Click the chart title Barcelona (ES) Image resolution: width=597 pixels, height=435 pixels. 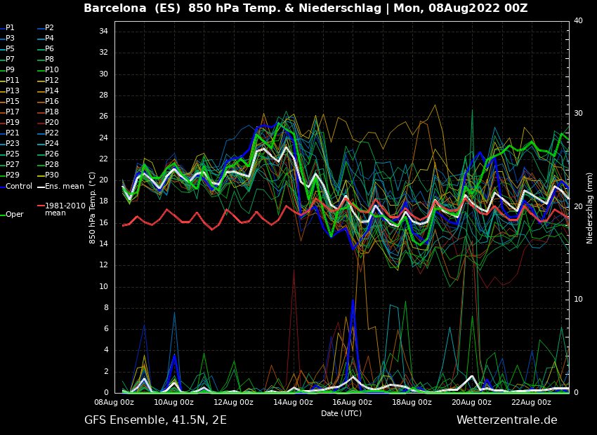click(132, 8)
